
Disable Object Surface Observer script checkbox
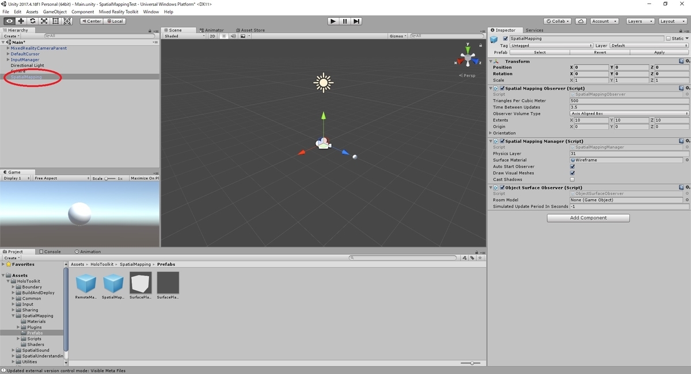tap(502, 188)
